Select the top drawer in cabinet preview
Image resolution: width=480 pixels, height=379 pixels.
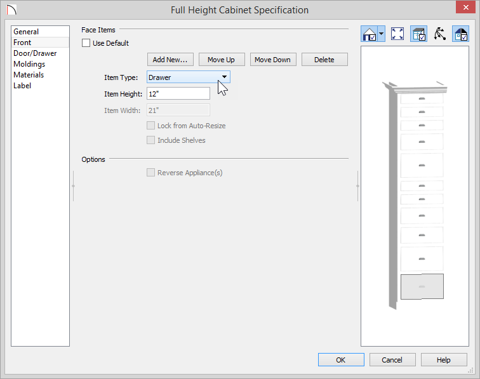(x=422, y=98)
